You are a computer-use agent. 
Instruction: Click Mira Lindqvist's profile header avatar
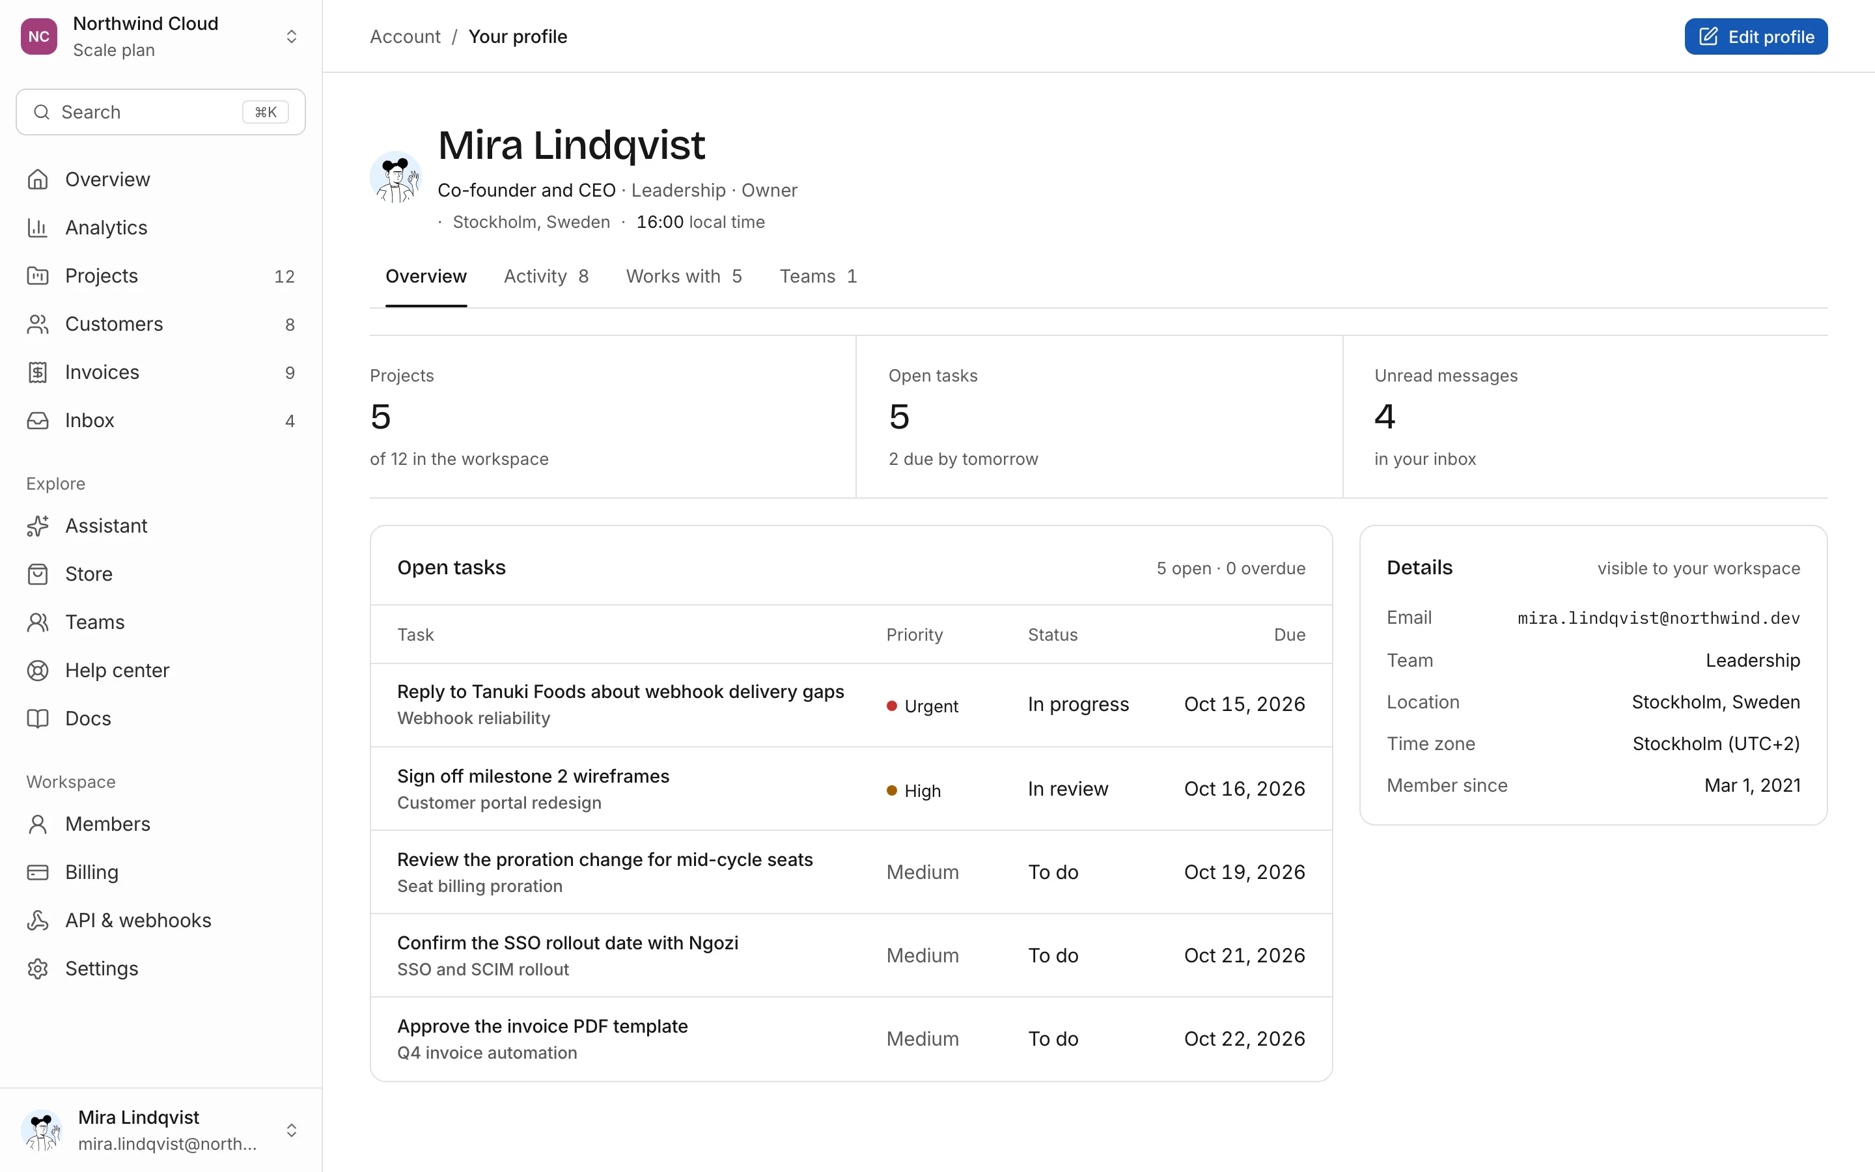pyautogui.click(x=396, y=176)
